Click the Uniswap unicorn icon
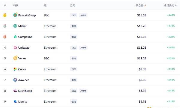180x108 pixels. pyautogui.click(x=15, y=47)
